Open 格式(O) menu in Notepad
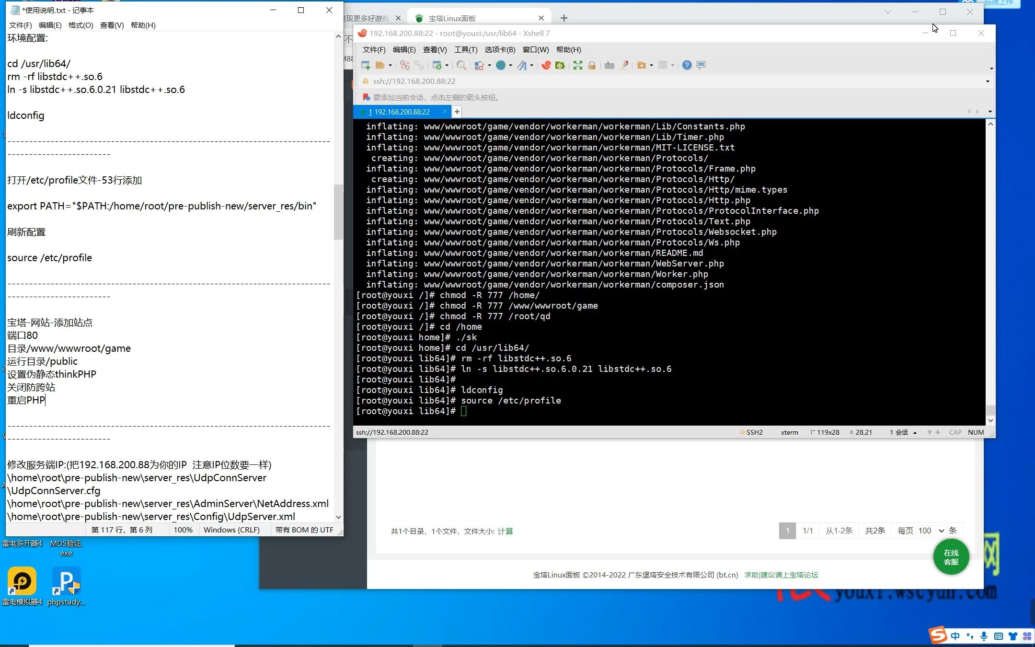The image size is (1035, 647). [80, 24]
